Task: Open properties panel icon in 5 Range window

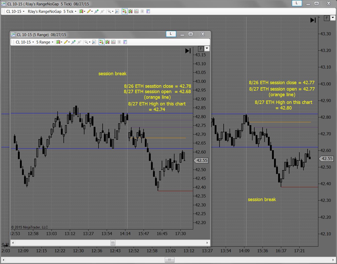Action: tap(125, 42)
